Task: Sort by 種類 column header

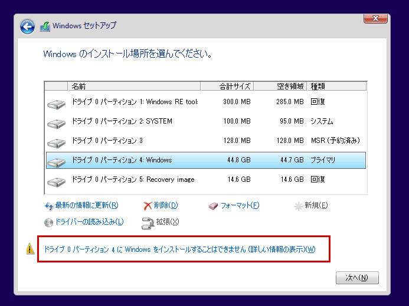Action: pyautogui.click(x=337, y=87)
